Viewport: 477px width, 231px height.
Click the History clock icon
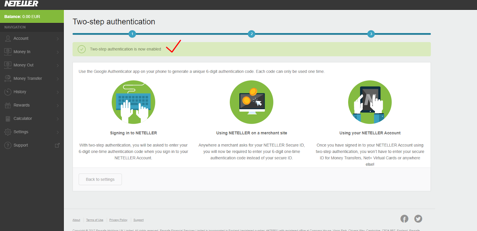click(8, 92)
